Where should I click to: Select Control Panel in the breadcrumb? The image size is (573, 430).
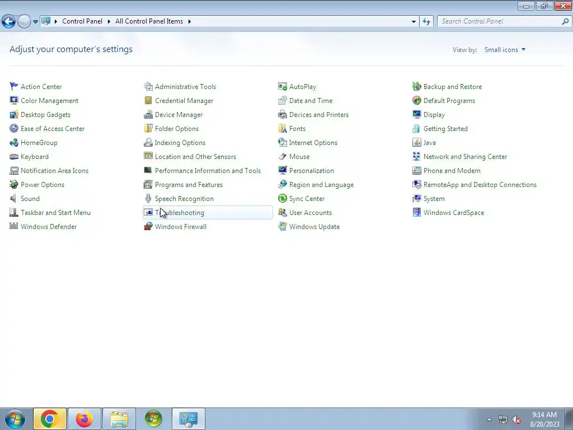click(82, 21)
